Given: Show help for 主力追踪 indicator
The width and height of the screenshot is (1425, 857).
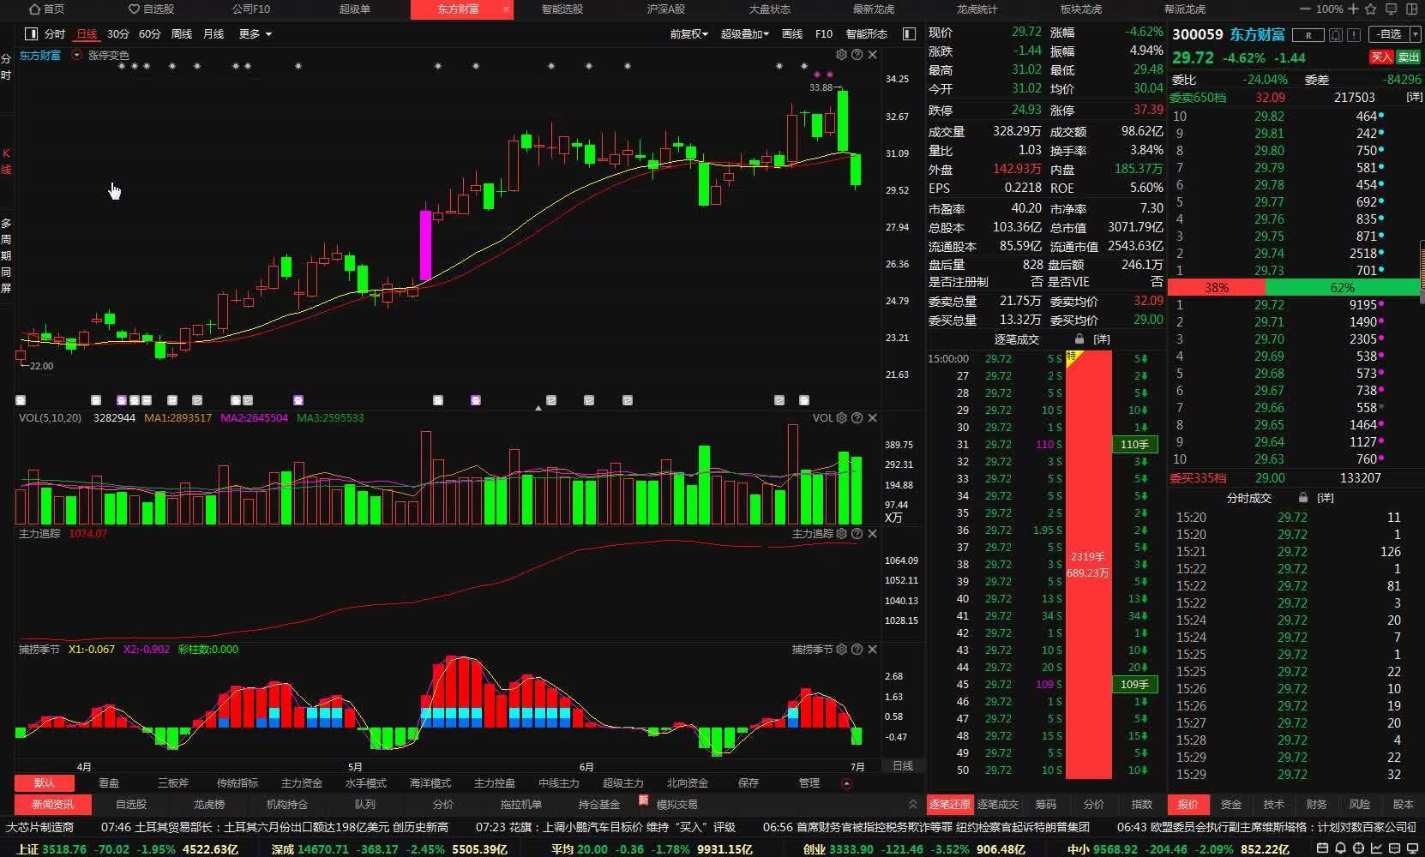Looking at the screenshot, I should [857, 534].
